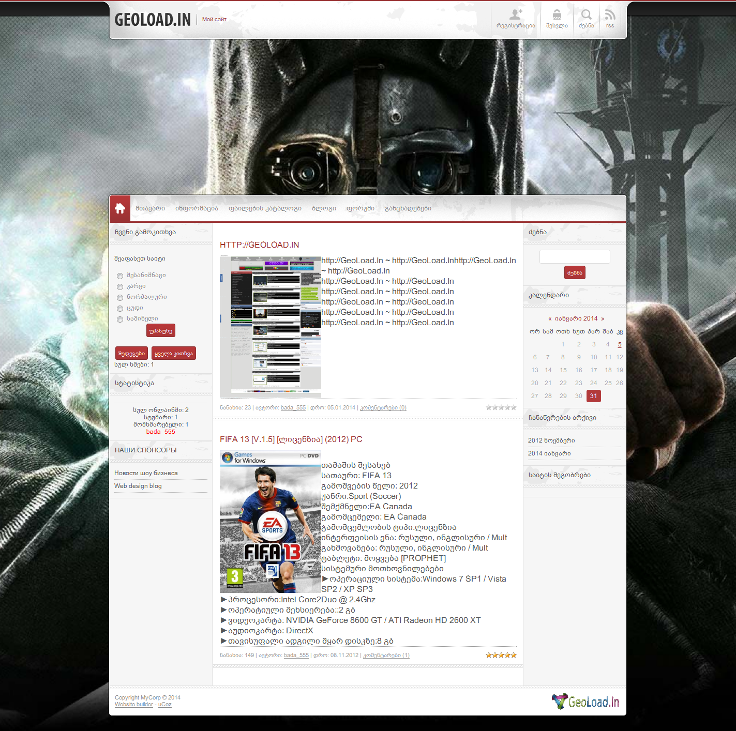The image size is (736, 731).
Task: Click the registration user icon in header
Action: (516, 15)
